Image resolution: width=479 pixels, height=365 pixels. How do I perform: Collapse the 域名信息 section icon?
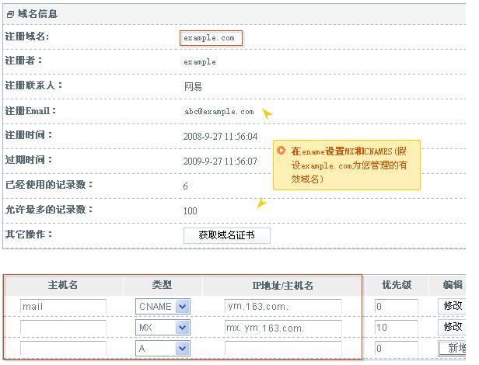(10, 14)
